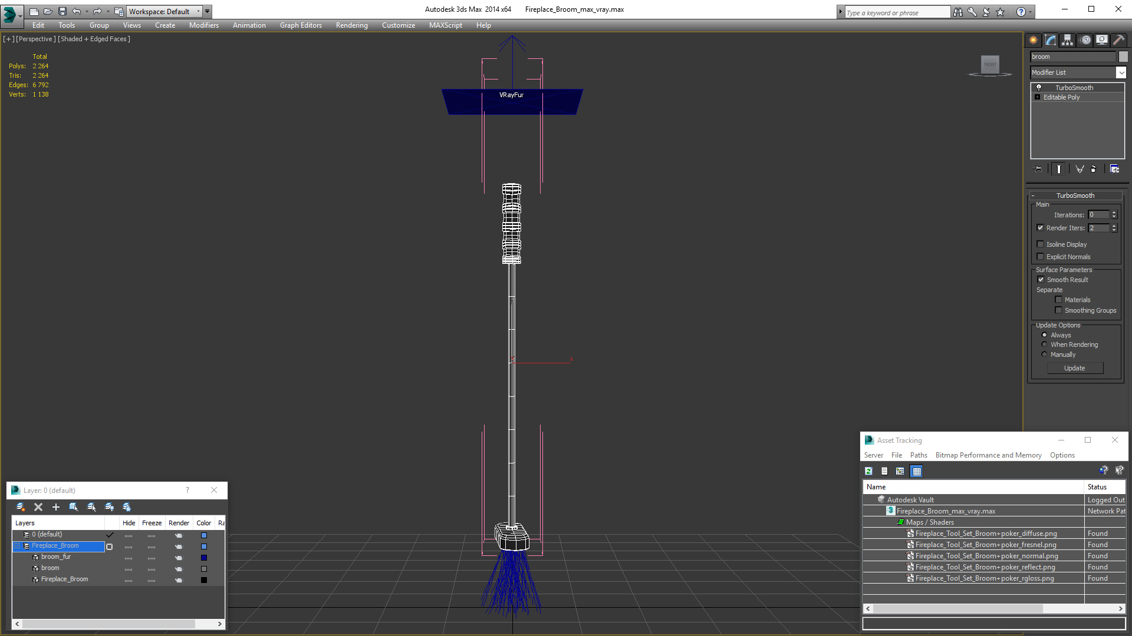Click the Pin Stack icon

1038,169
